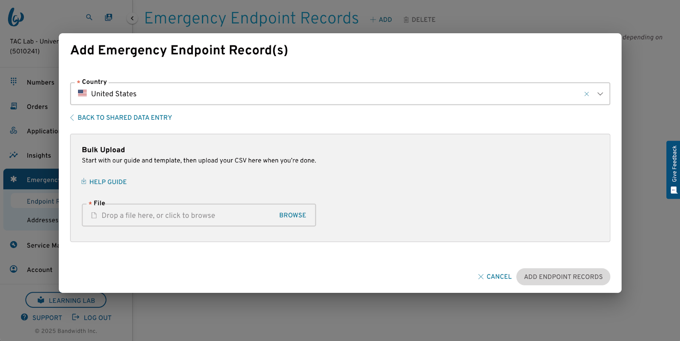The height and width of the screenshot is (341, 680).
Task: Open the Country combo box field
Action: pos(340,94)
